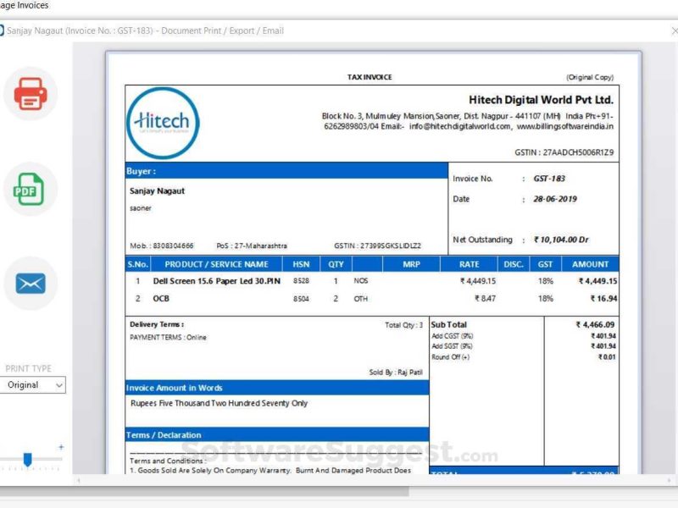
Task: Close the Document Print dialog
Action: (674, 30)
